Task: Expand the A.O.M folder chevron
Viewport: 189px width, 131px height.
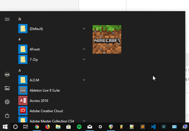Action: tap(84, 80)
